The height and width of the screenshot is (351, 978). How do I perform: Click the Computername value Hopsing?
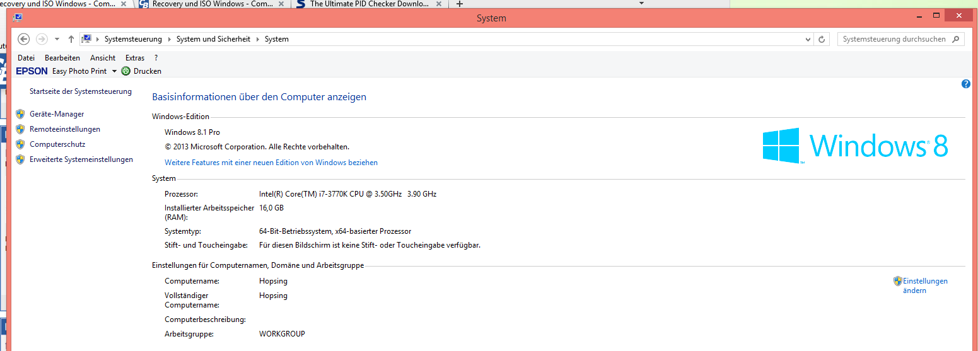[x=273, y=281]
